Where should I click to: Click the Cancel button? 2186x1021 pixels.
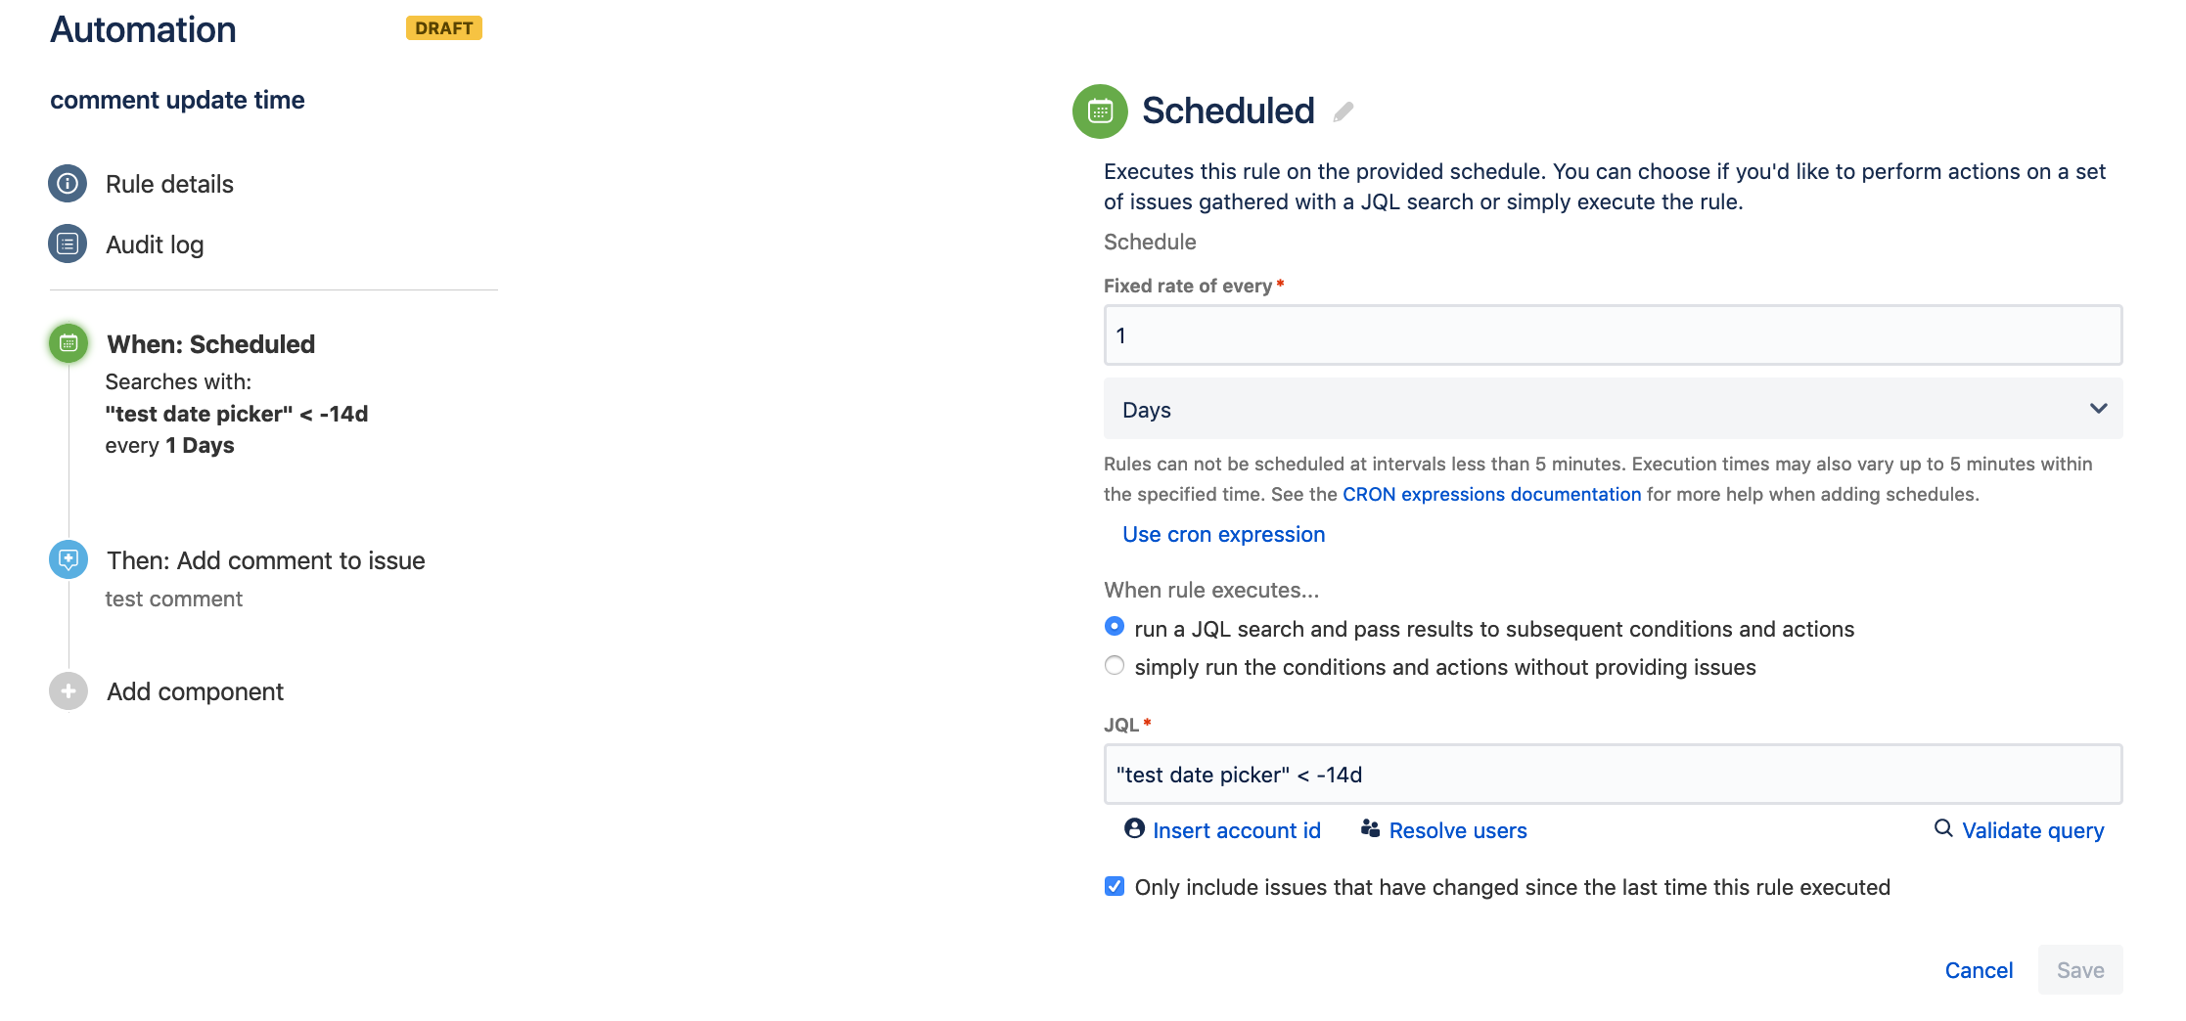1979,969
